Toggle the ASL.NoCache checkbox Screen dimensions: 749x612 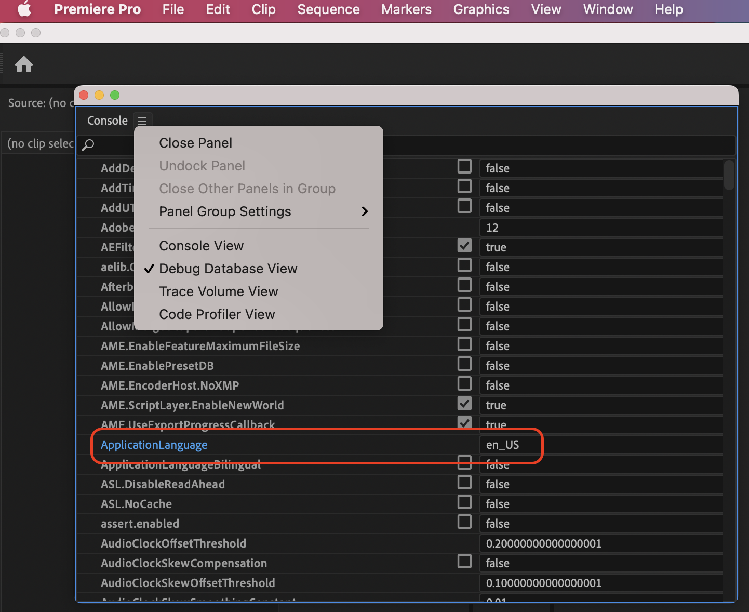tap(464, 502)
